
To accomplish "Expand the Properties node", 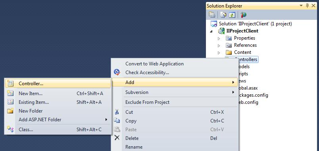I will 219,38.
